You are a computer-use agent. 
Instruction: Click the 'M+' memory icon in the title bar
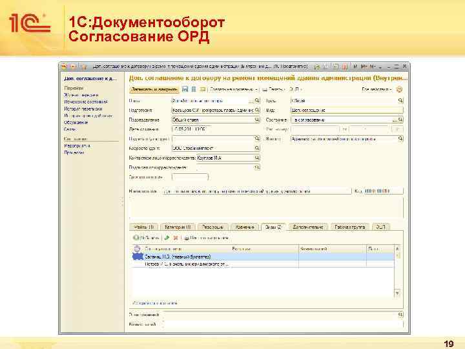(364, 67)
